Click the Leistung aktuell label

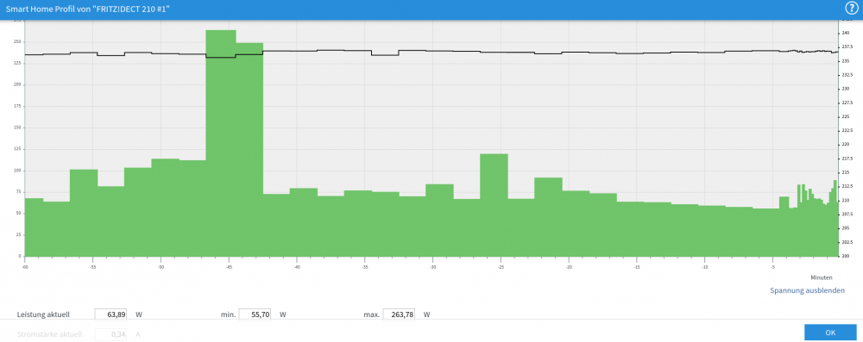click(x=43, y=314)
